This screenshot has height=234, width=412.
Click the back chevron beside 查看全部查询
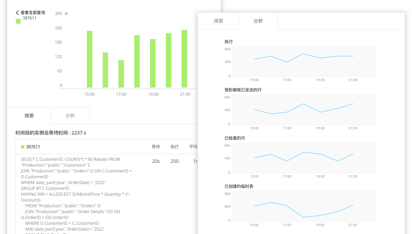pyautogui.click(x=17, y=12)
